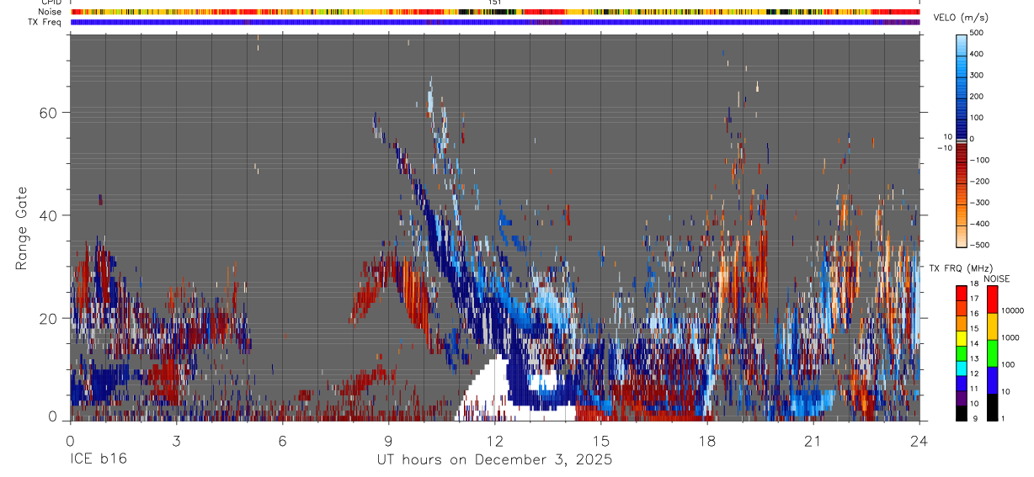Viewport: 1034px width, 477px height.
Task: Click the velocity colorbar gradient
Action: pos(962,140)
